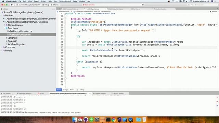Viewport: 219px width, 123px height.
Task: Select PostBlobFunction.cs in solution tree
Action: tap(20, 35)
